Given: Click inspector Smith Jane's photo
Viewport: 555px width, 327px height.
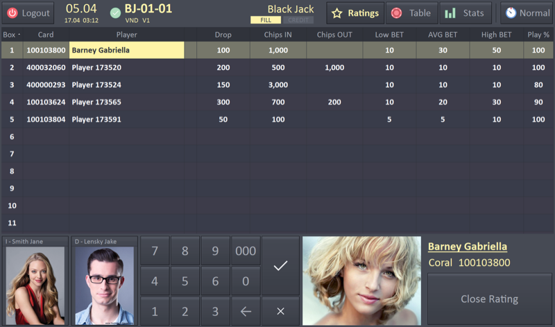Looking at the screenshot, I should click(x=35, y=285).
